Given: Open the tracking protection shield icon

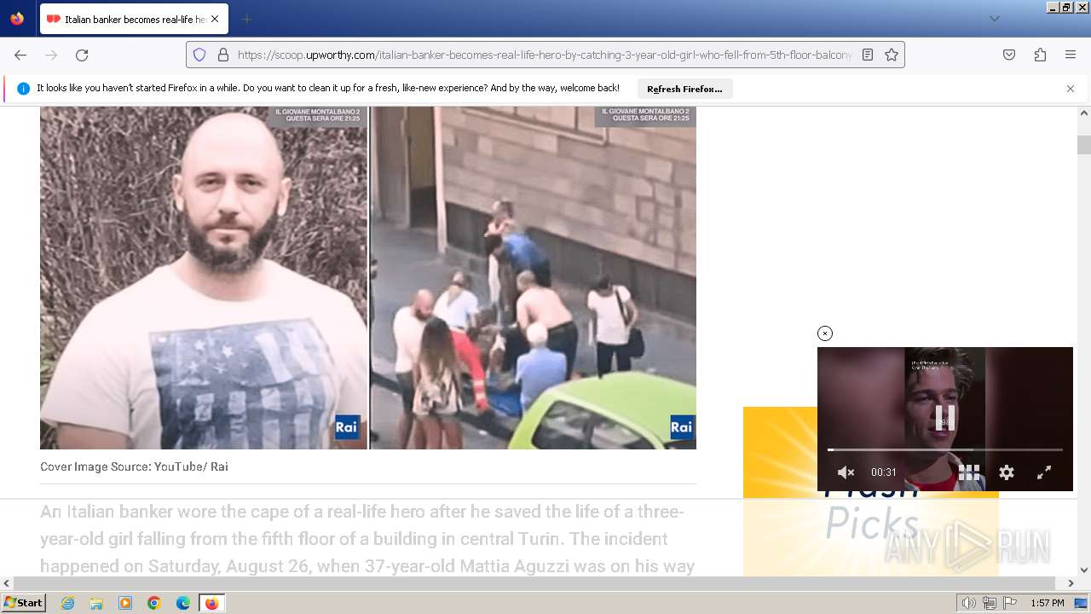Looking at the screenshot, I should (x=199, y=55).
